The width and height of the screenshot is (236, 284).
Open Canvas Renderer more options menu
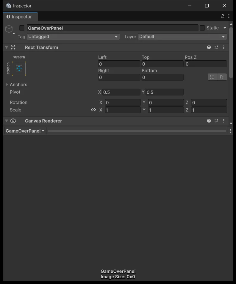pos(224,121)
